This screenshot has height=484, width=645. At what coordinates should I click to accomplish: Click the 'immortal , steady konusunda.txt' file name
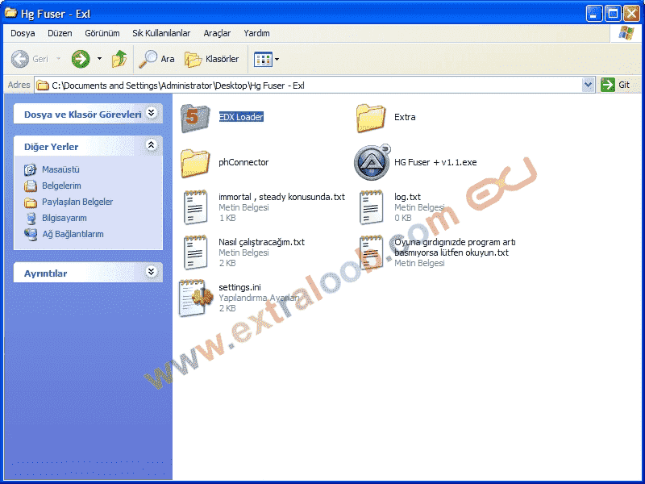coord(281,197)
